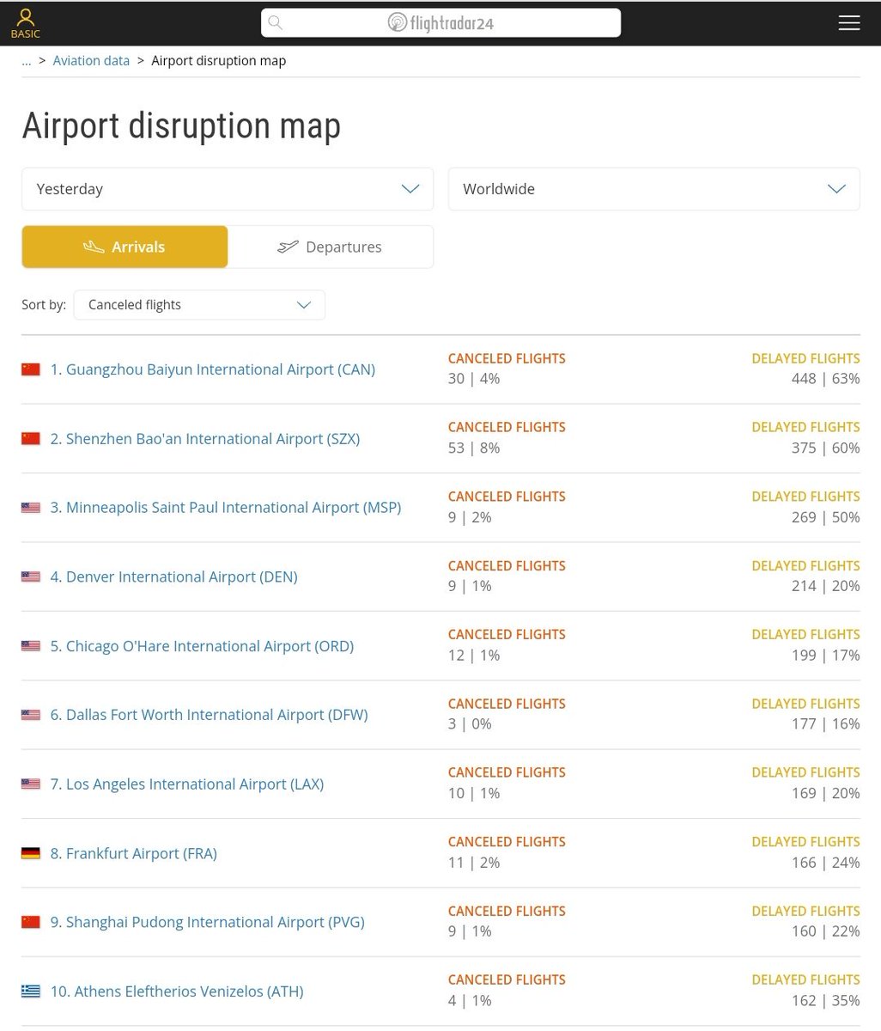Click Chicago delayed value 199 | 17%
This screenshot has height=1031, width=881.
[x=825, y=656]
